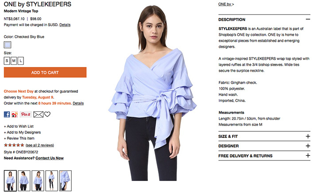The width and height of the screenshot is (314, 192).
Task: View the back-view thumbnail of the top
Action: tap(24, 180)
